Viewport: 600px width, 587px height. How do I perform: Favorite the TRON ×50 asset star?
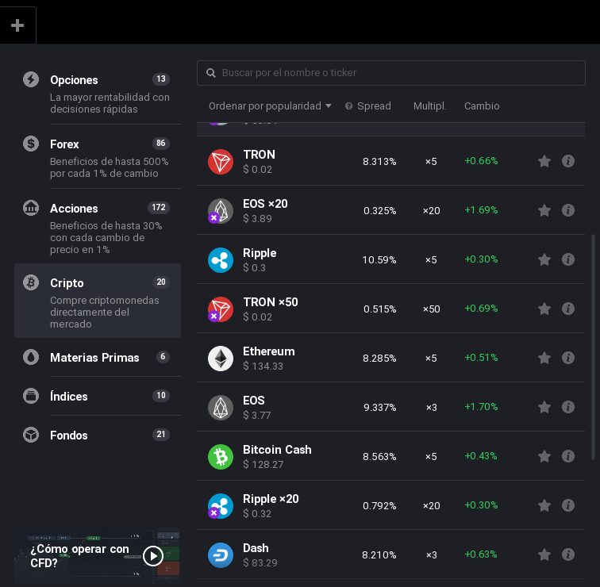point(544,309)
